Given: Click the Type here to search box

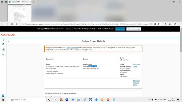Looking at the screenshot, I should pos(26,99).
